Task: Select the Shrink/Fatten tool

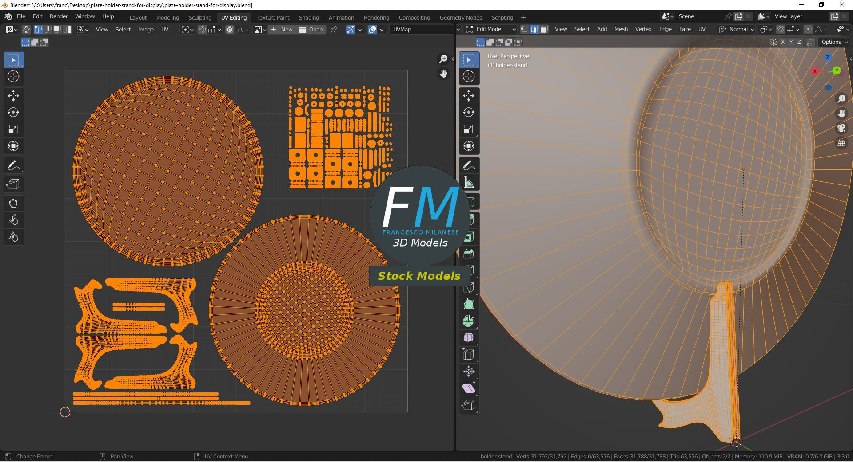Action: [469, 371]
